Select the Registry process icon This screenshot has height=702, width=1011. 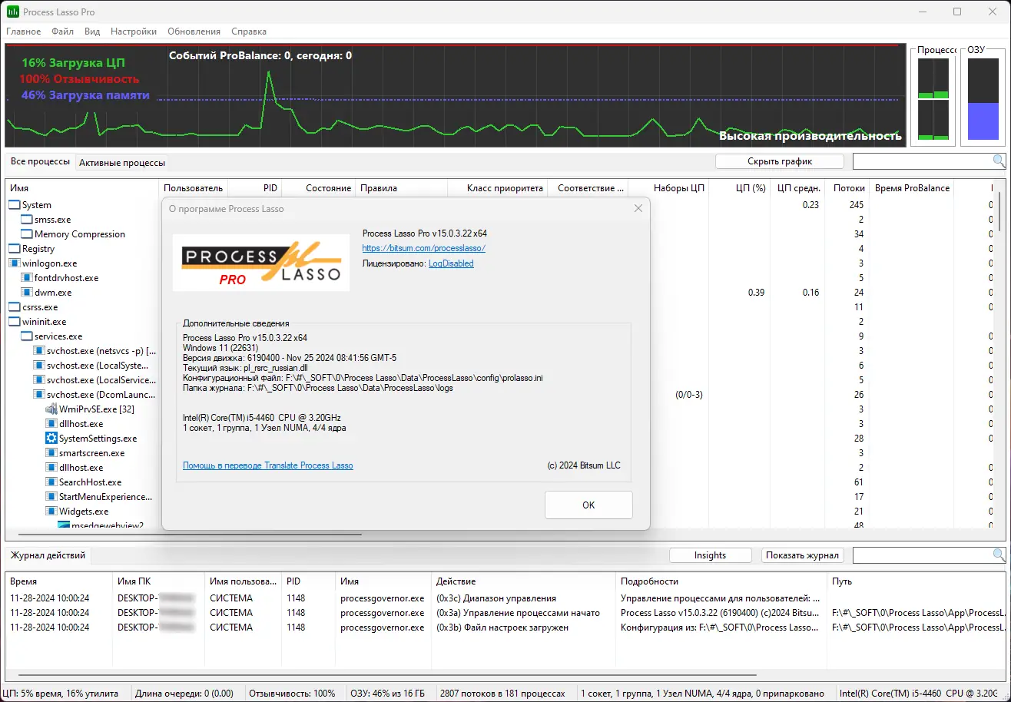[15, 249]
